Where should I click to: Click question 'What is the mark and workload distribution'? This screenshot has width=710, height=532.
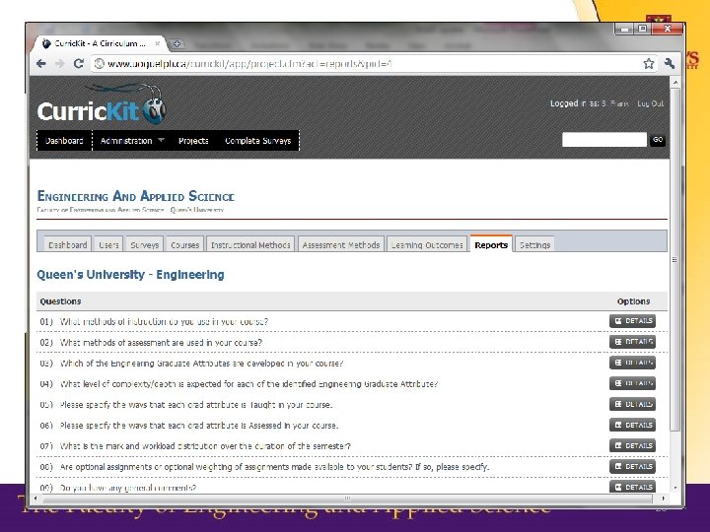pyautogui.click(x=205, y=446)
